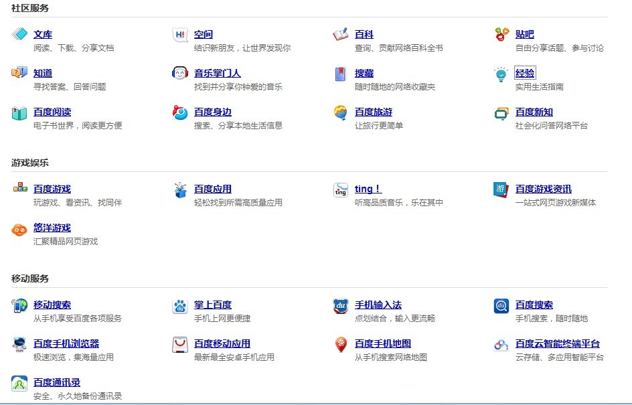Click the 悠洋游戏 orange face icon

pos(19,230)
